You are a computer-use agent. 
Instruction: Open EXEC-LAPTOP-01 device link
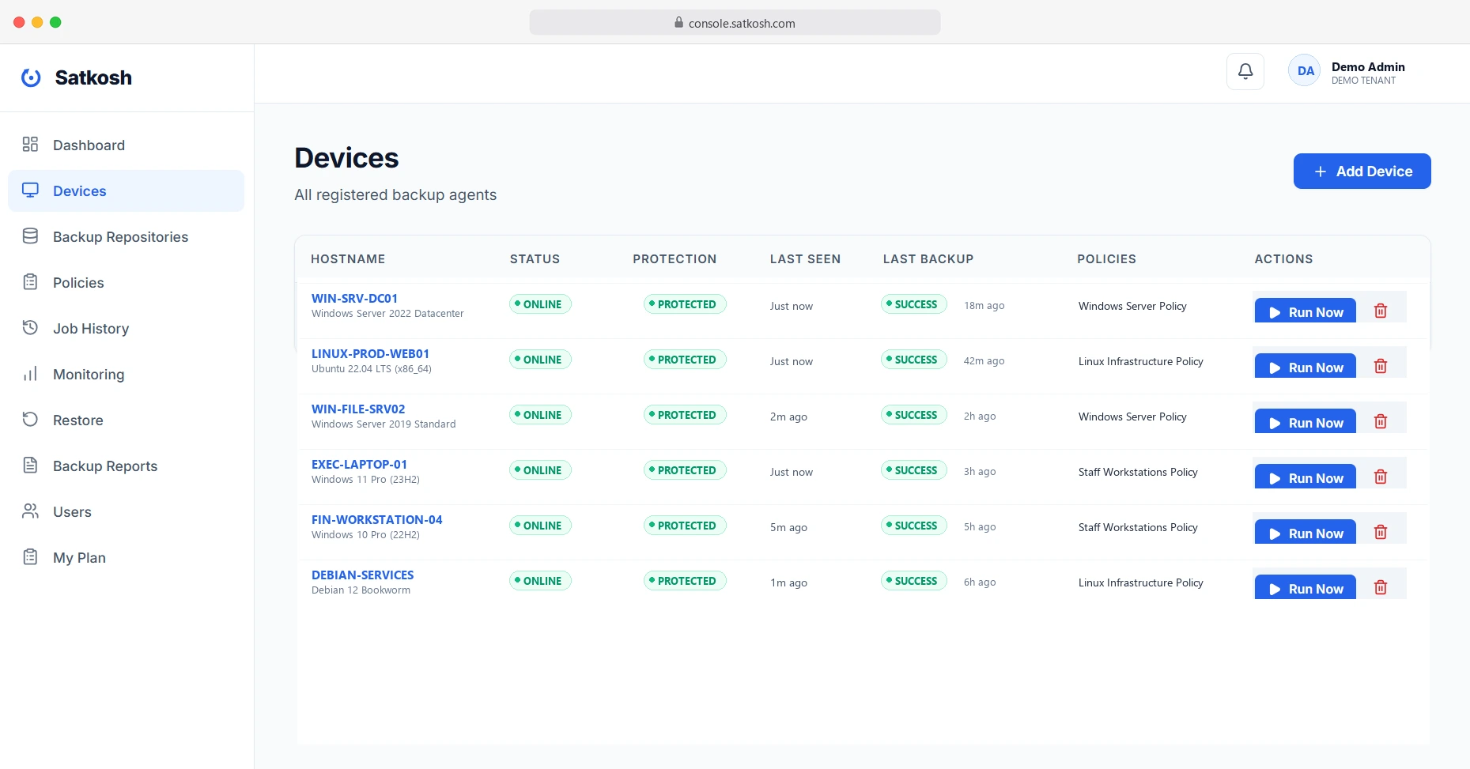click(x=359, y=464)
